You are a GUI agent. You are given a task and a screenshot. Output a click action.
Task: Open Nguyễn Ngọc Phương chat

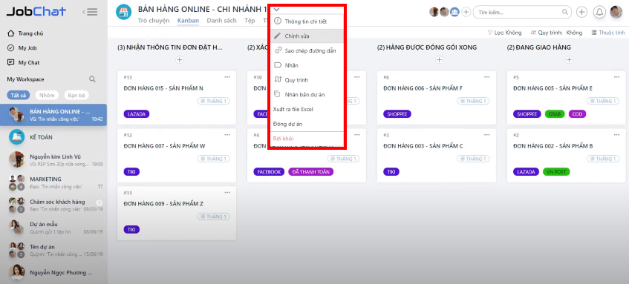pyautogui.click(x=53, y=273)
